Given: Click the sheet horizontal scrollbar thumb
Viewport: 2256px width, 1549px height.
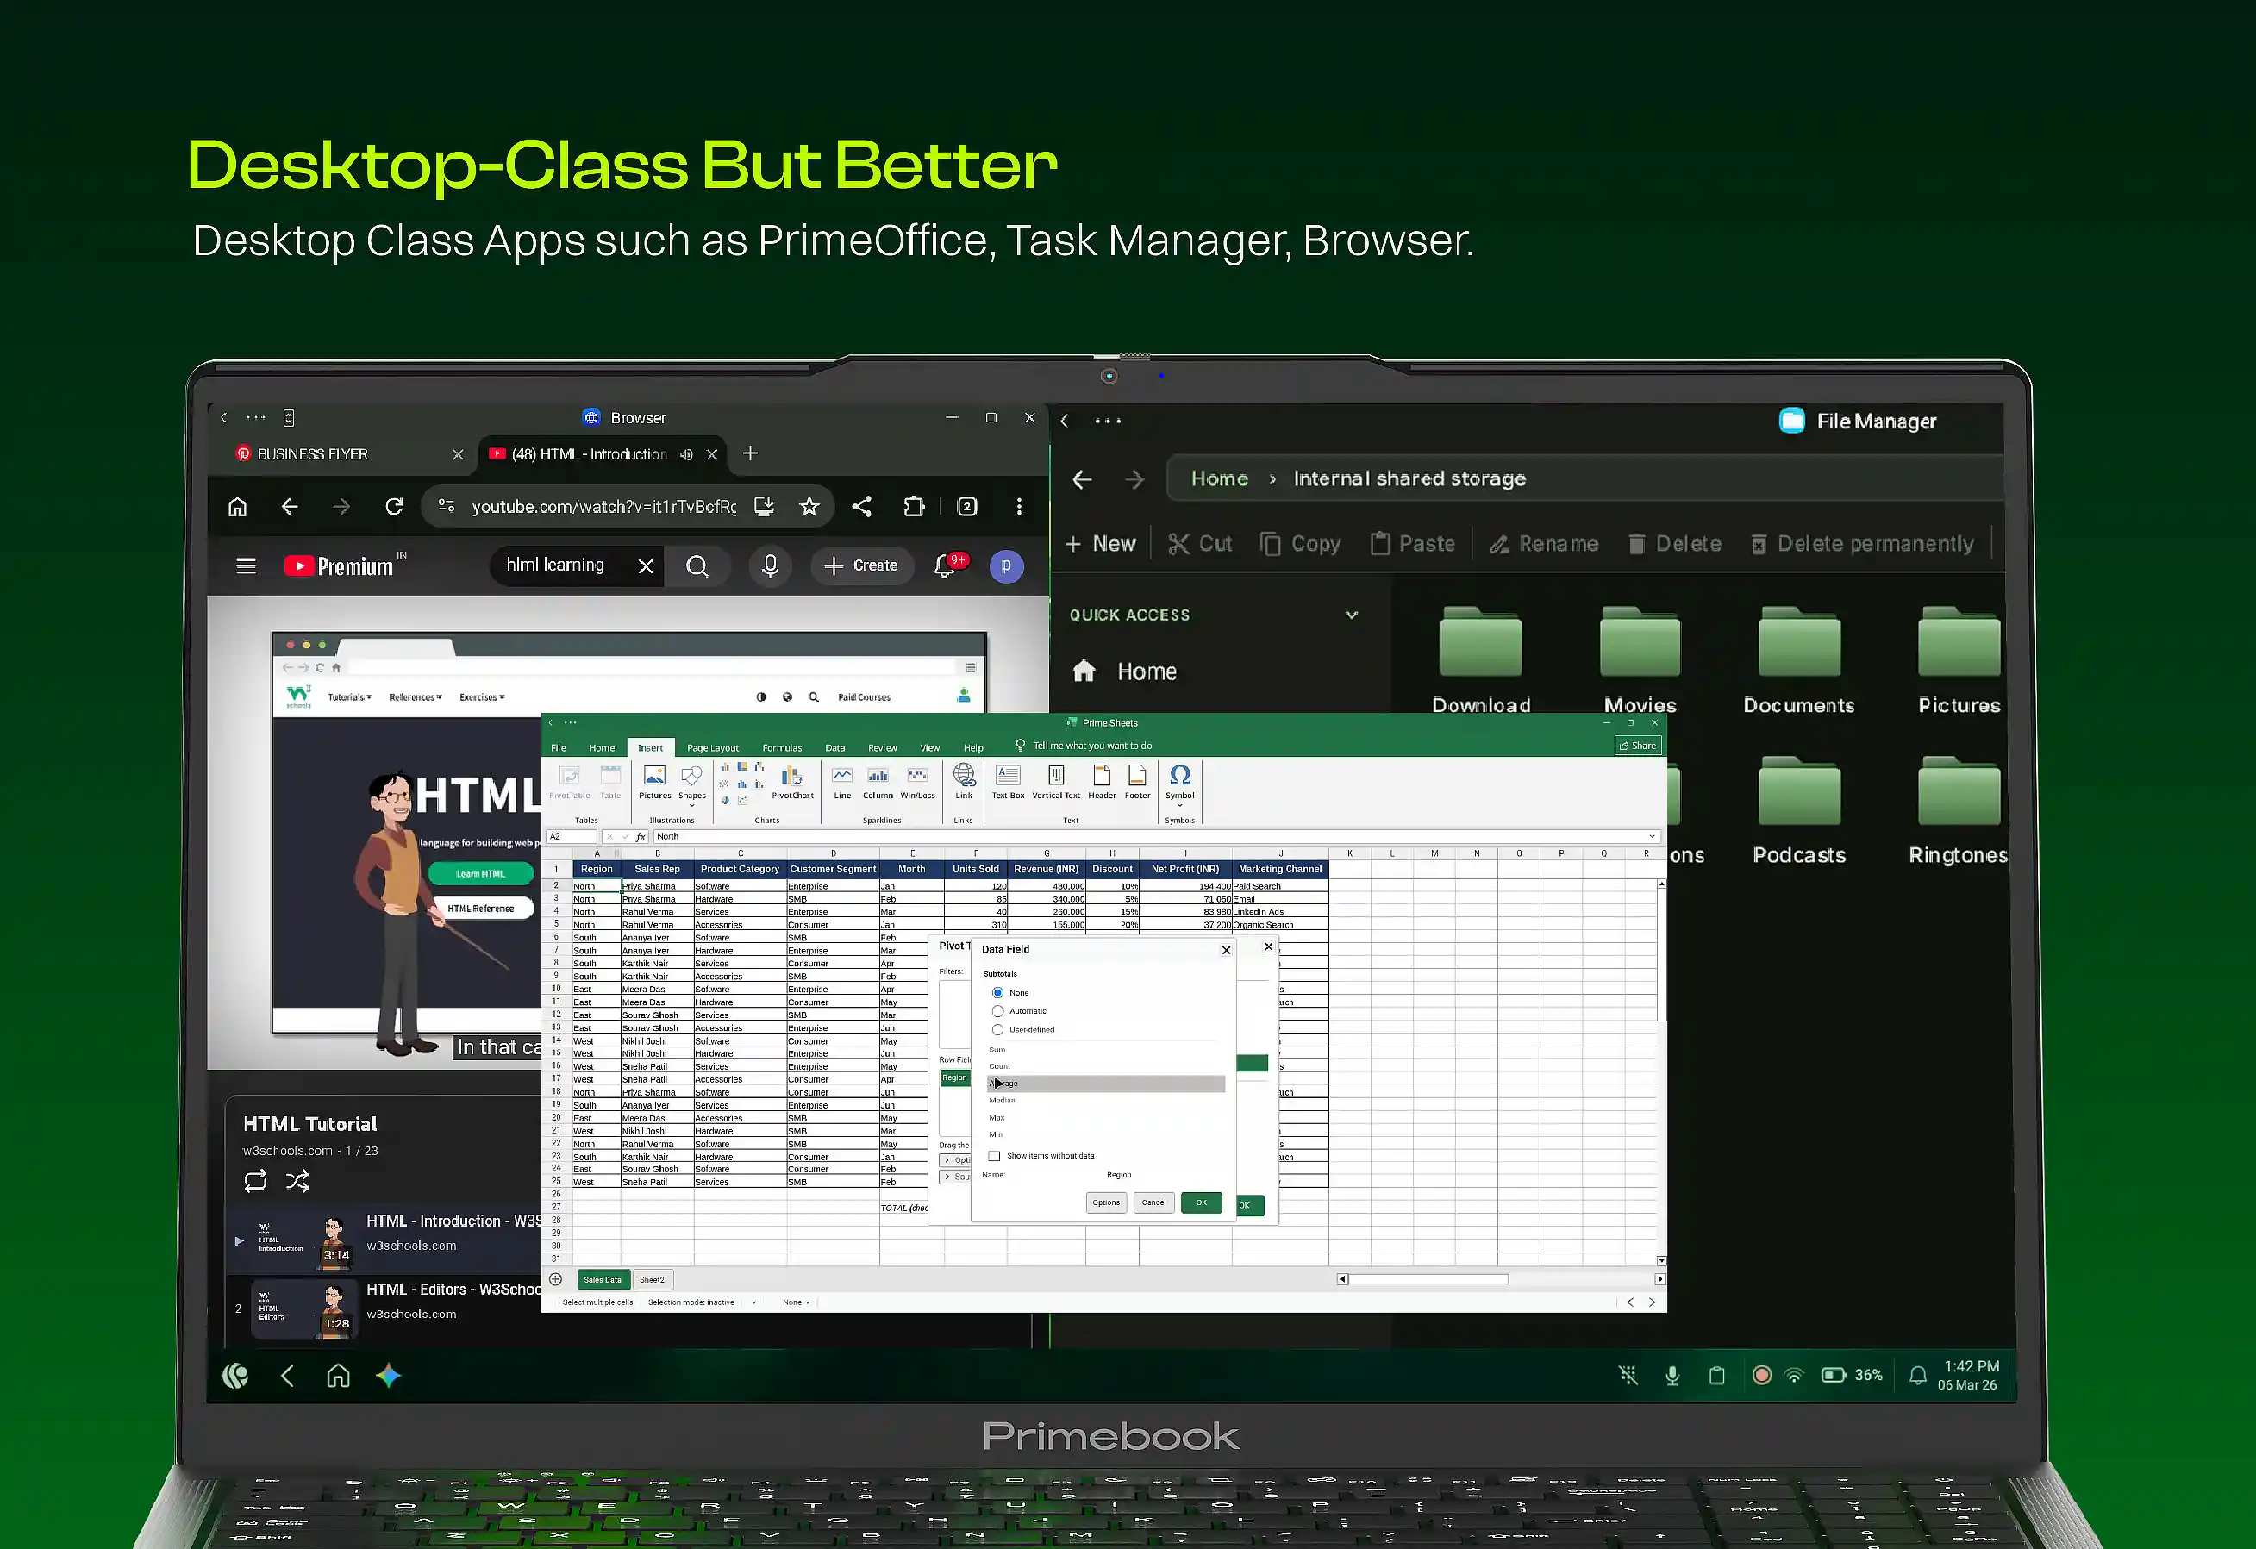Looking at the screenshot, I should [x=1428, y=1279].
